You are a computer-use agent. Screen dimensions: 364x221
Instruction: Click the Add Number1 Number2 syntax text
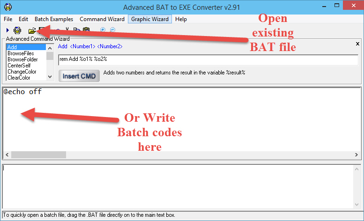pos(90,46)
